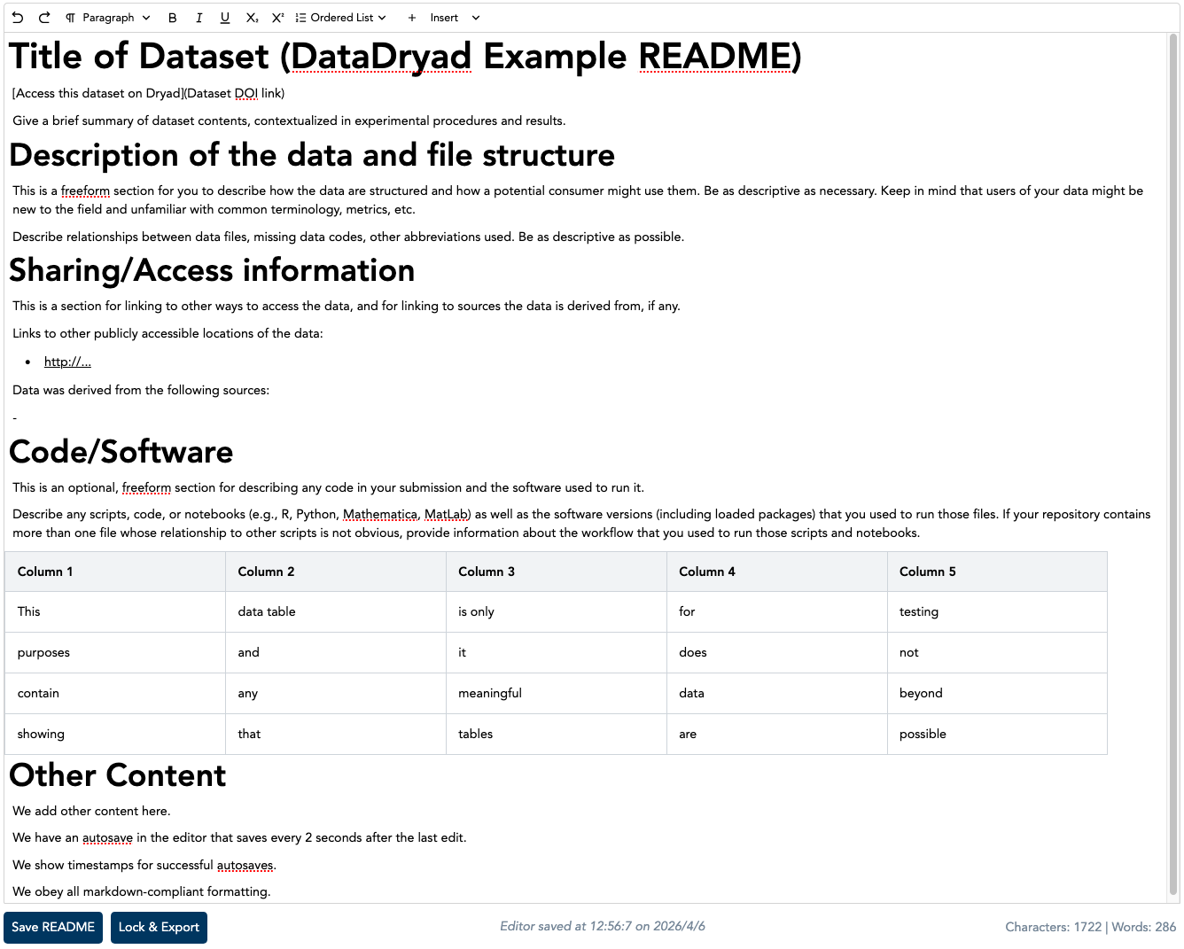Image resolution: width=1184 pixels, height=949 pixels.
Task: Click the Column 4 table header
Action: [706, 572]
